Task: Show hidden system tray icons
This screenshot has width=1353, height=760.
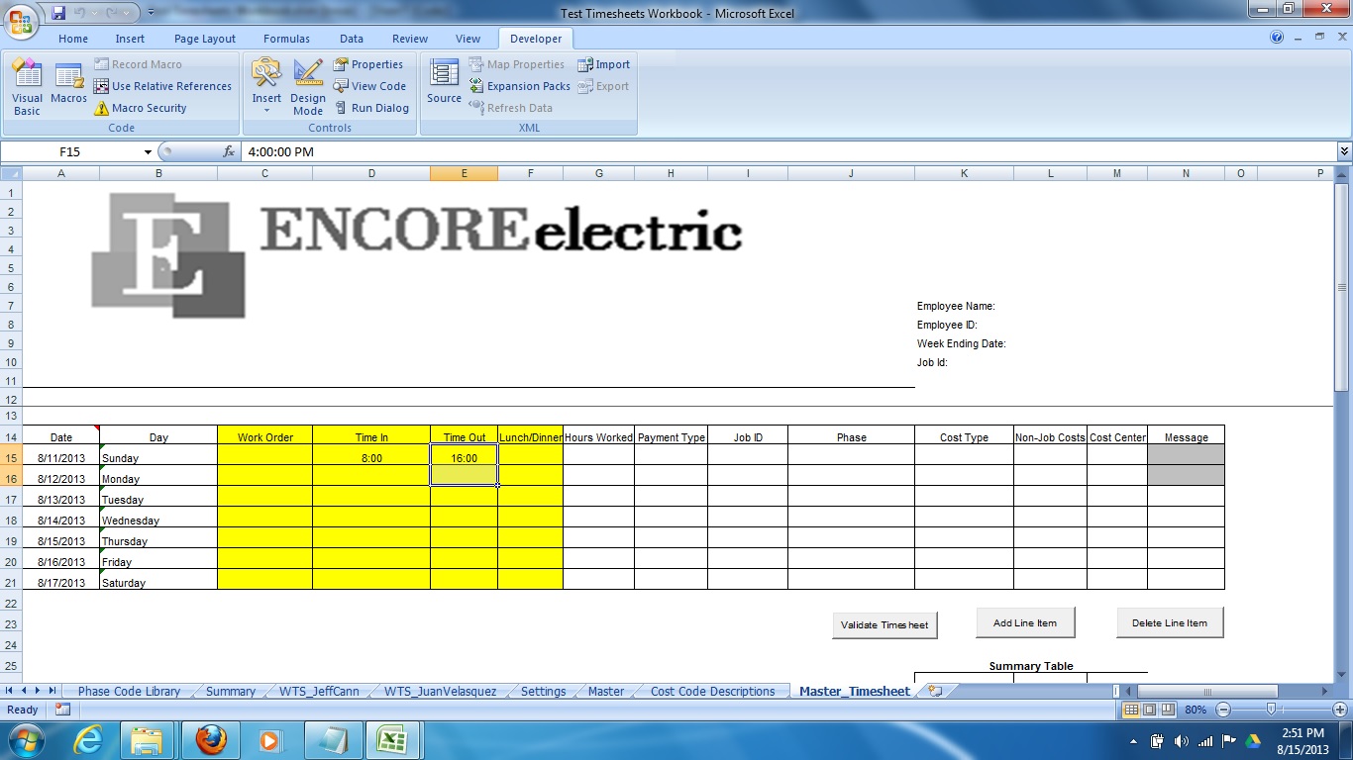Action: [1134, 741]
